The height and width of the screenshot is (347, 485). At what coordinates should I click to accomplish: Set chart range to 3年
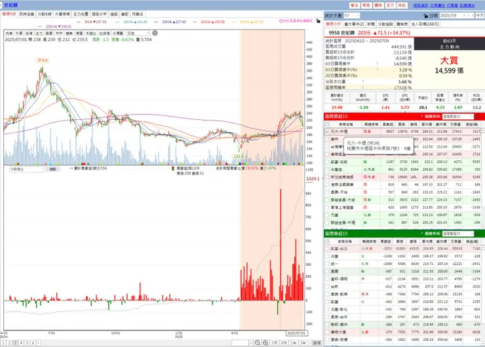(x=303, y=342)
